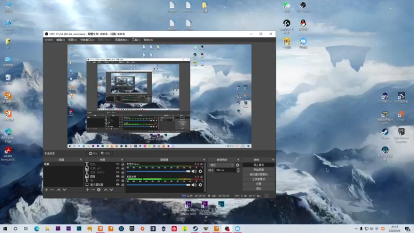
Task: Open the 场景集合(S) menu
Action: click(x=122, y=40)
